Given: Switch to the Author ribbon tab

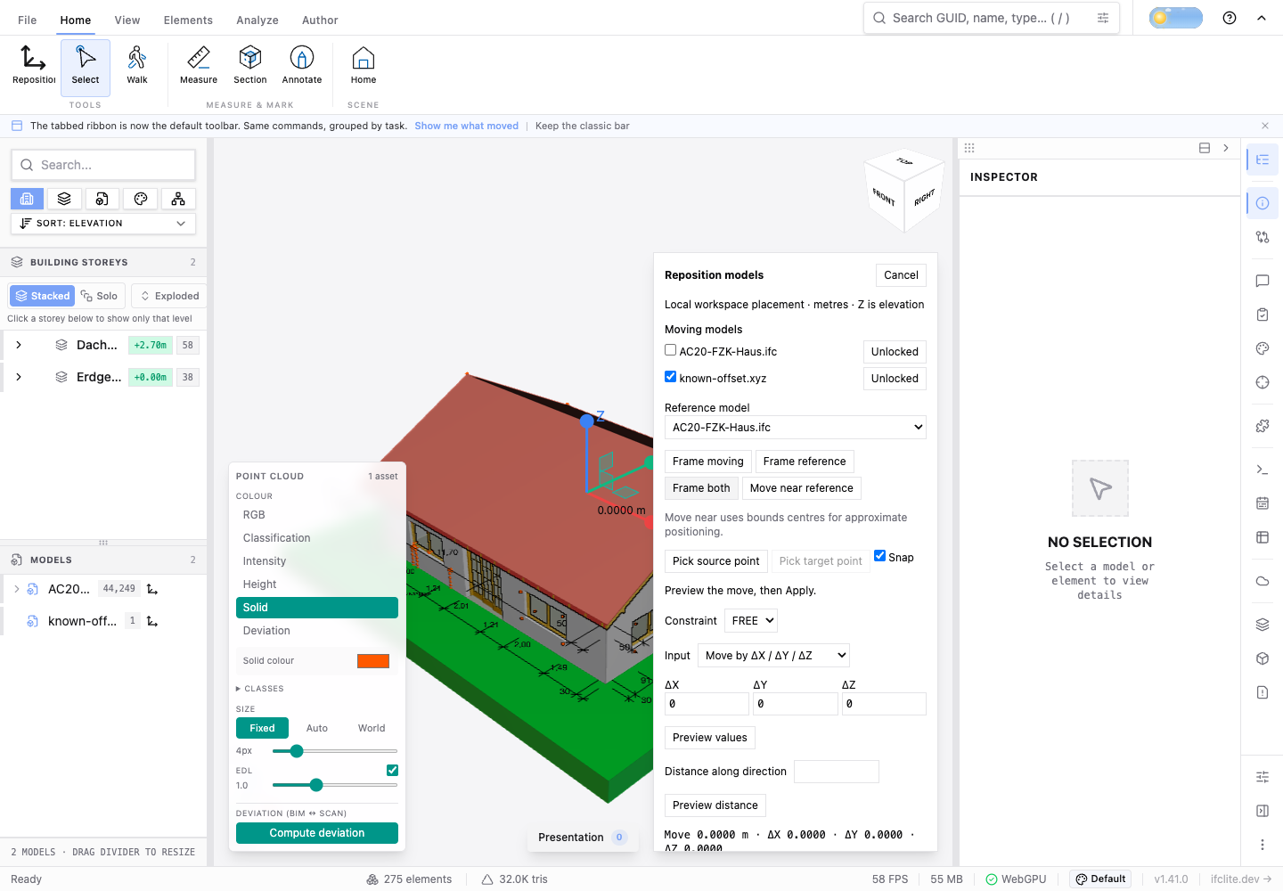Looking at the screenshot, I should pos(320,20).
